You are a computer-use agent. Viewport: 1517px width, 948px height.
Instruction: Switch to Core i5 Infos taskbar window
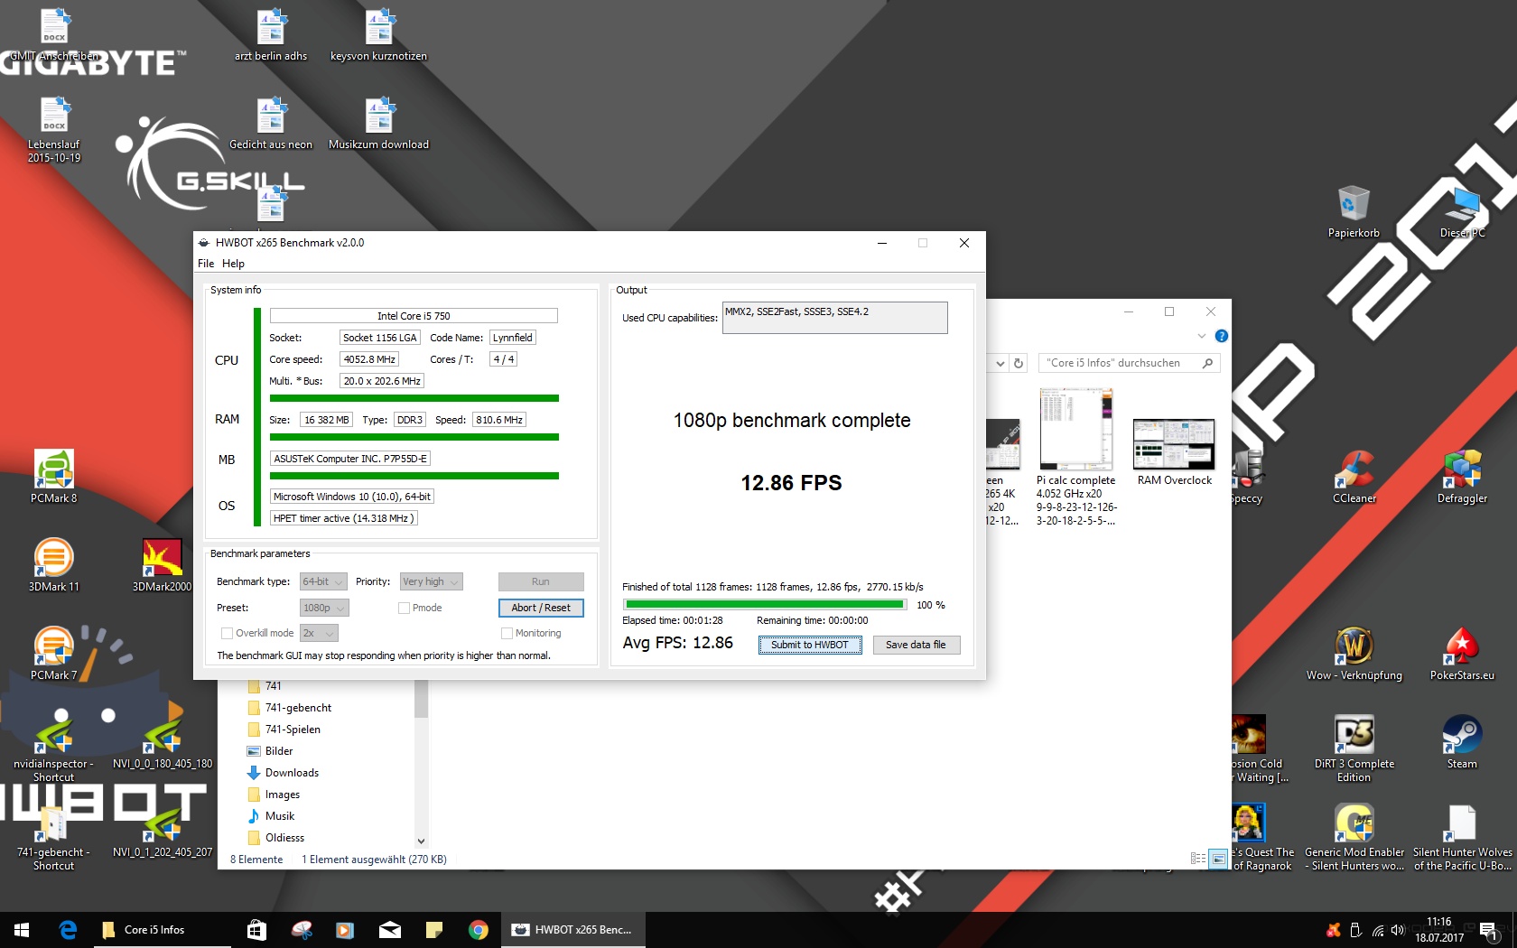pyautogui.click(x=163, y=930)
